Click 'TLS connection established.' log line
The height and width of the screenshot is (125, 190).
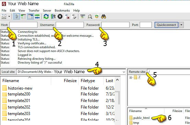[x=37, y=47]
